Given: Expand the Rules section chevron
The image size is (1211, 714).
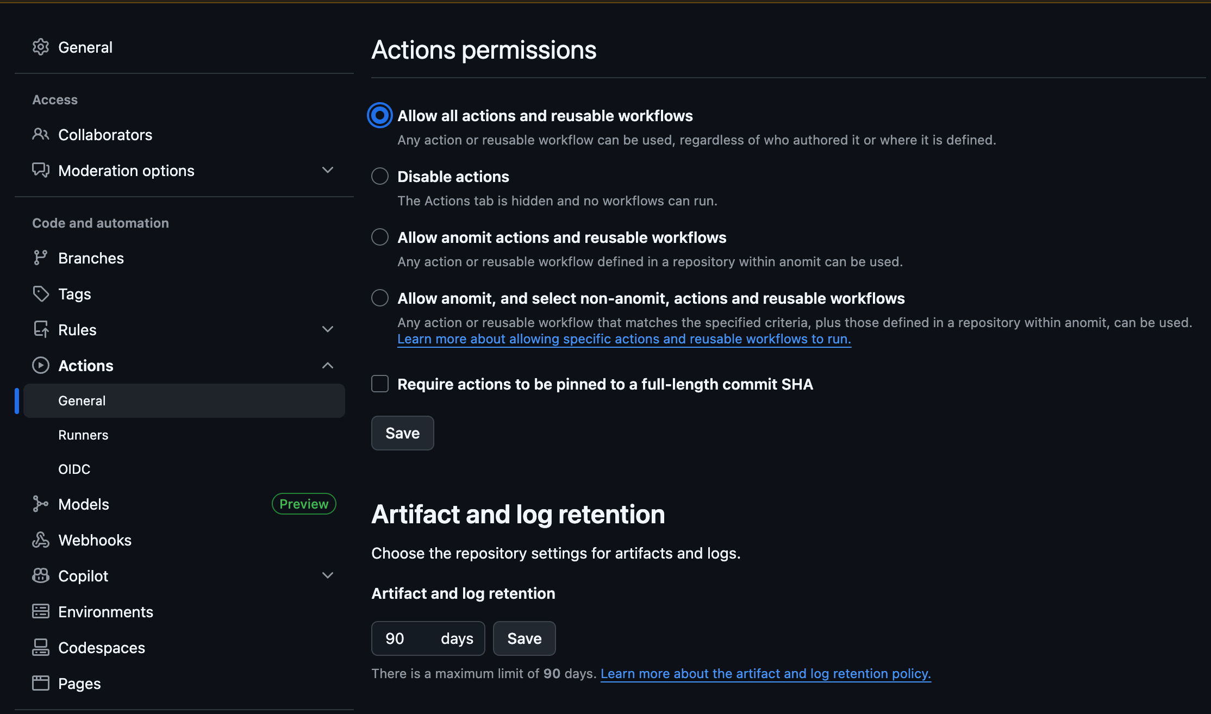Looking at the screenshot, I should coord(328,329).
